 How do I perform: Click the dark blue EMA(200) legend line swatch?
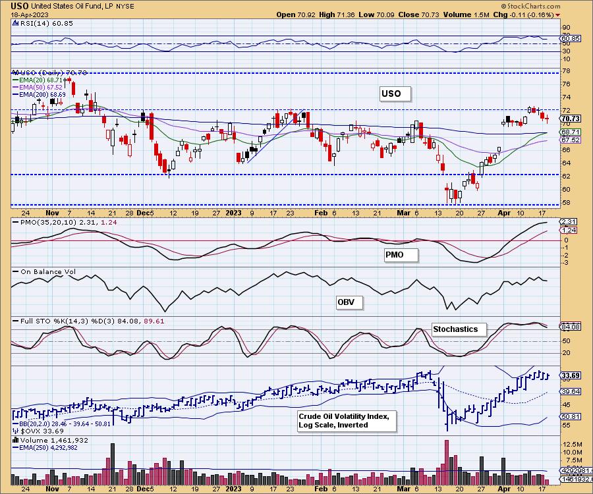[16, 94]
